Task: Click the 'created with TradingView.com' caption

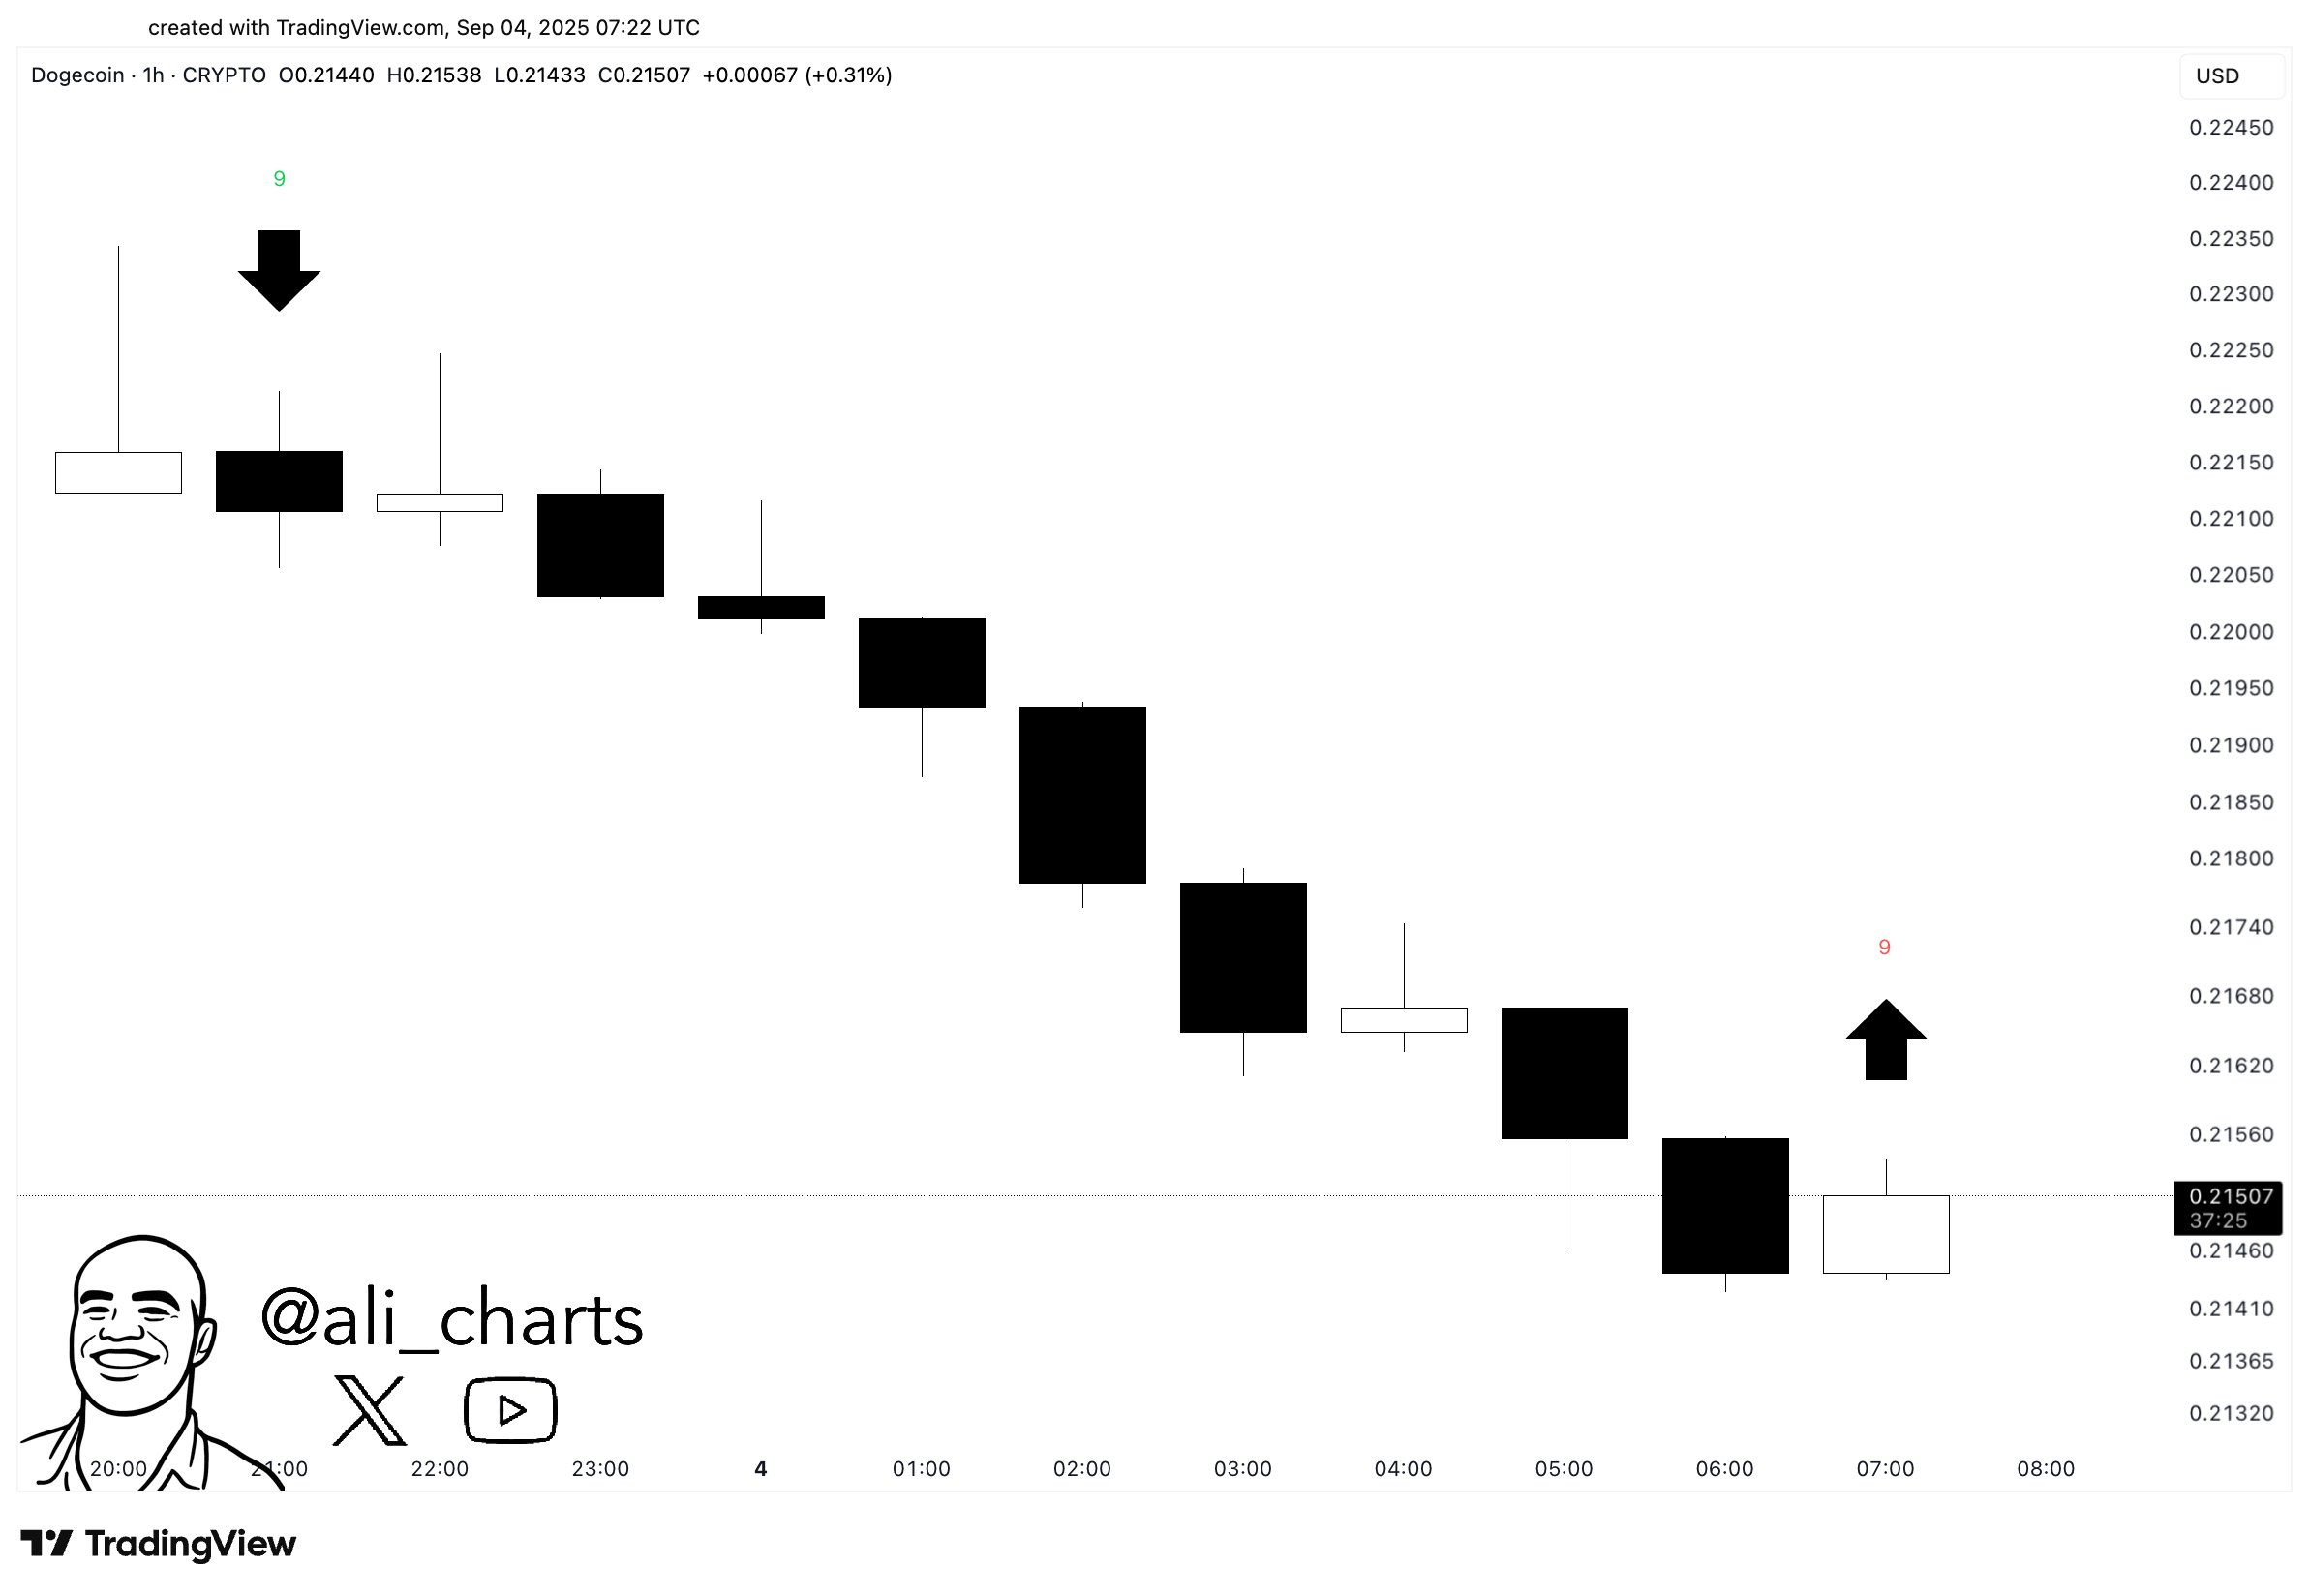Action: 424,28
